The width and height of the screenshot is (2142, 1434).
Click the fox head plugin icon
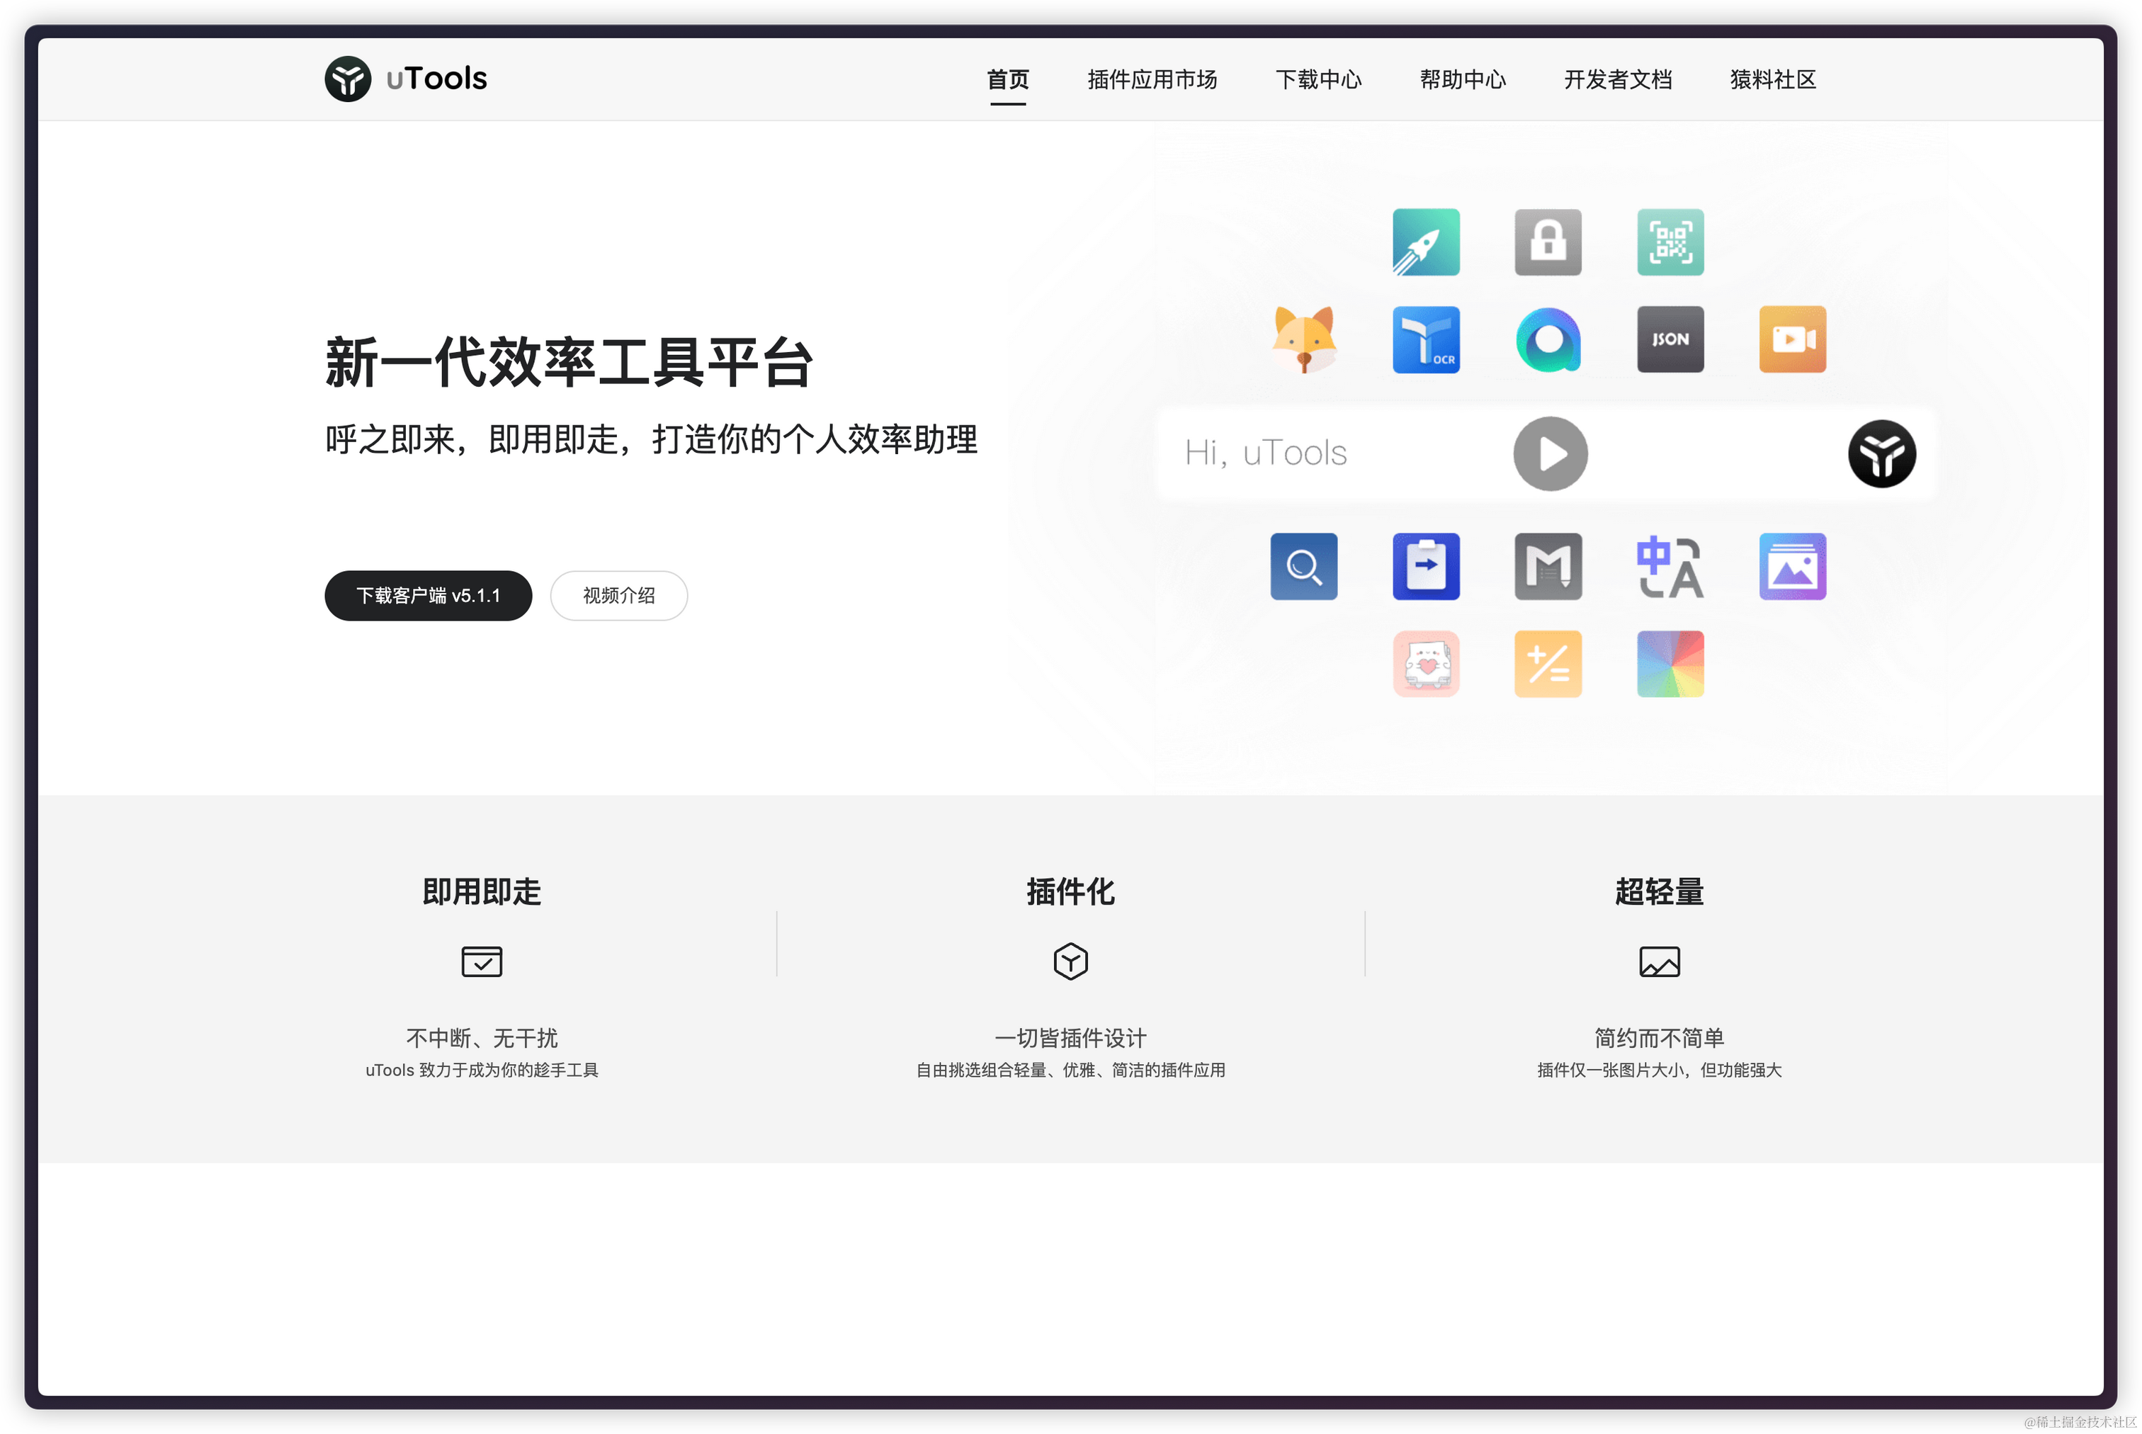tap(1303, 339)
